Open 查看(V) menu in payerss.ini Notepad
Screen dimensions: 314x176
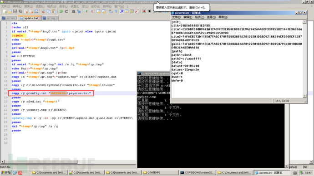(x=211, y=17)
